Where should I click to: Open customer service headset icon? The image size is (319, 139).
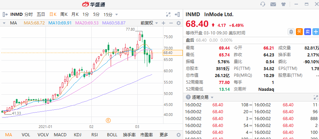click(x=263, y=4)
